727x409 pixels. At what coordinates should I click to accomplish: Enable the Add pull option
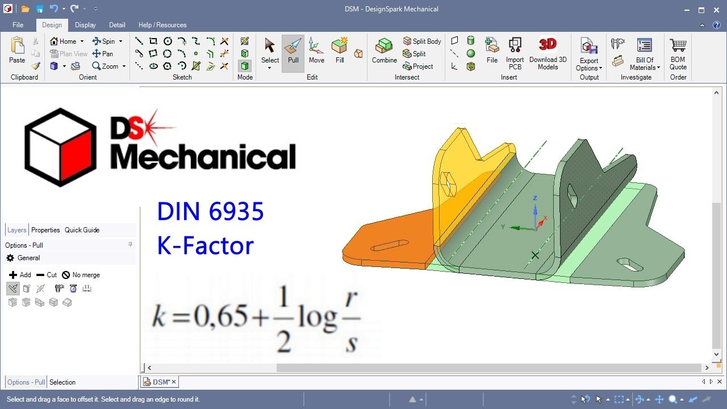pos(20,275)
